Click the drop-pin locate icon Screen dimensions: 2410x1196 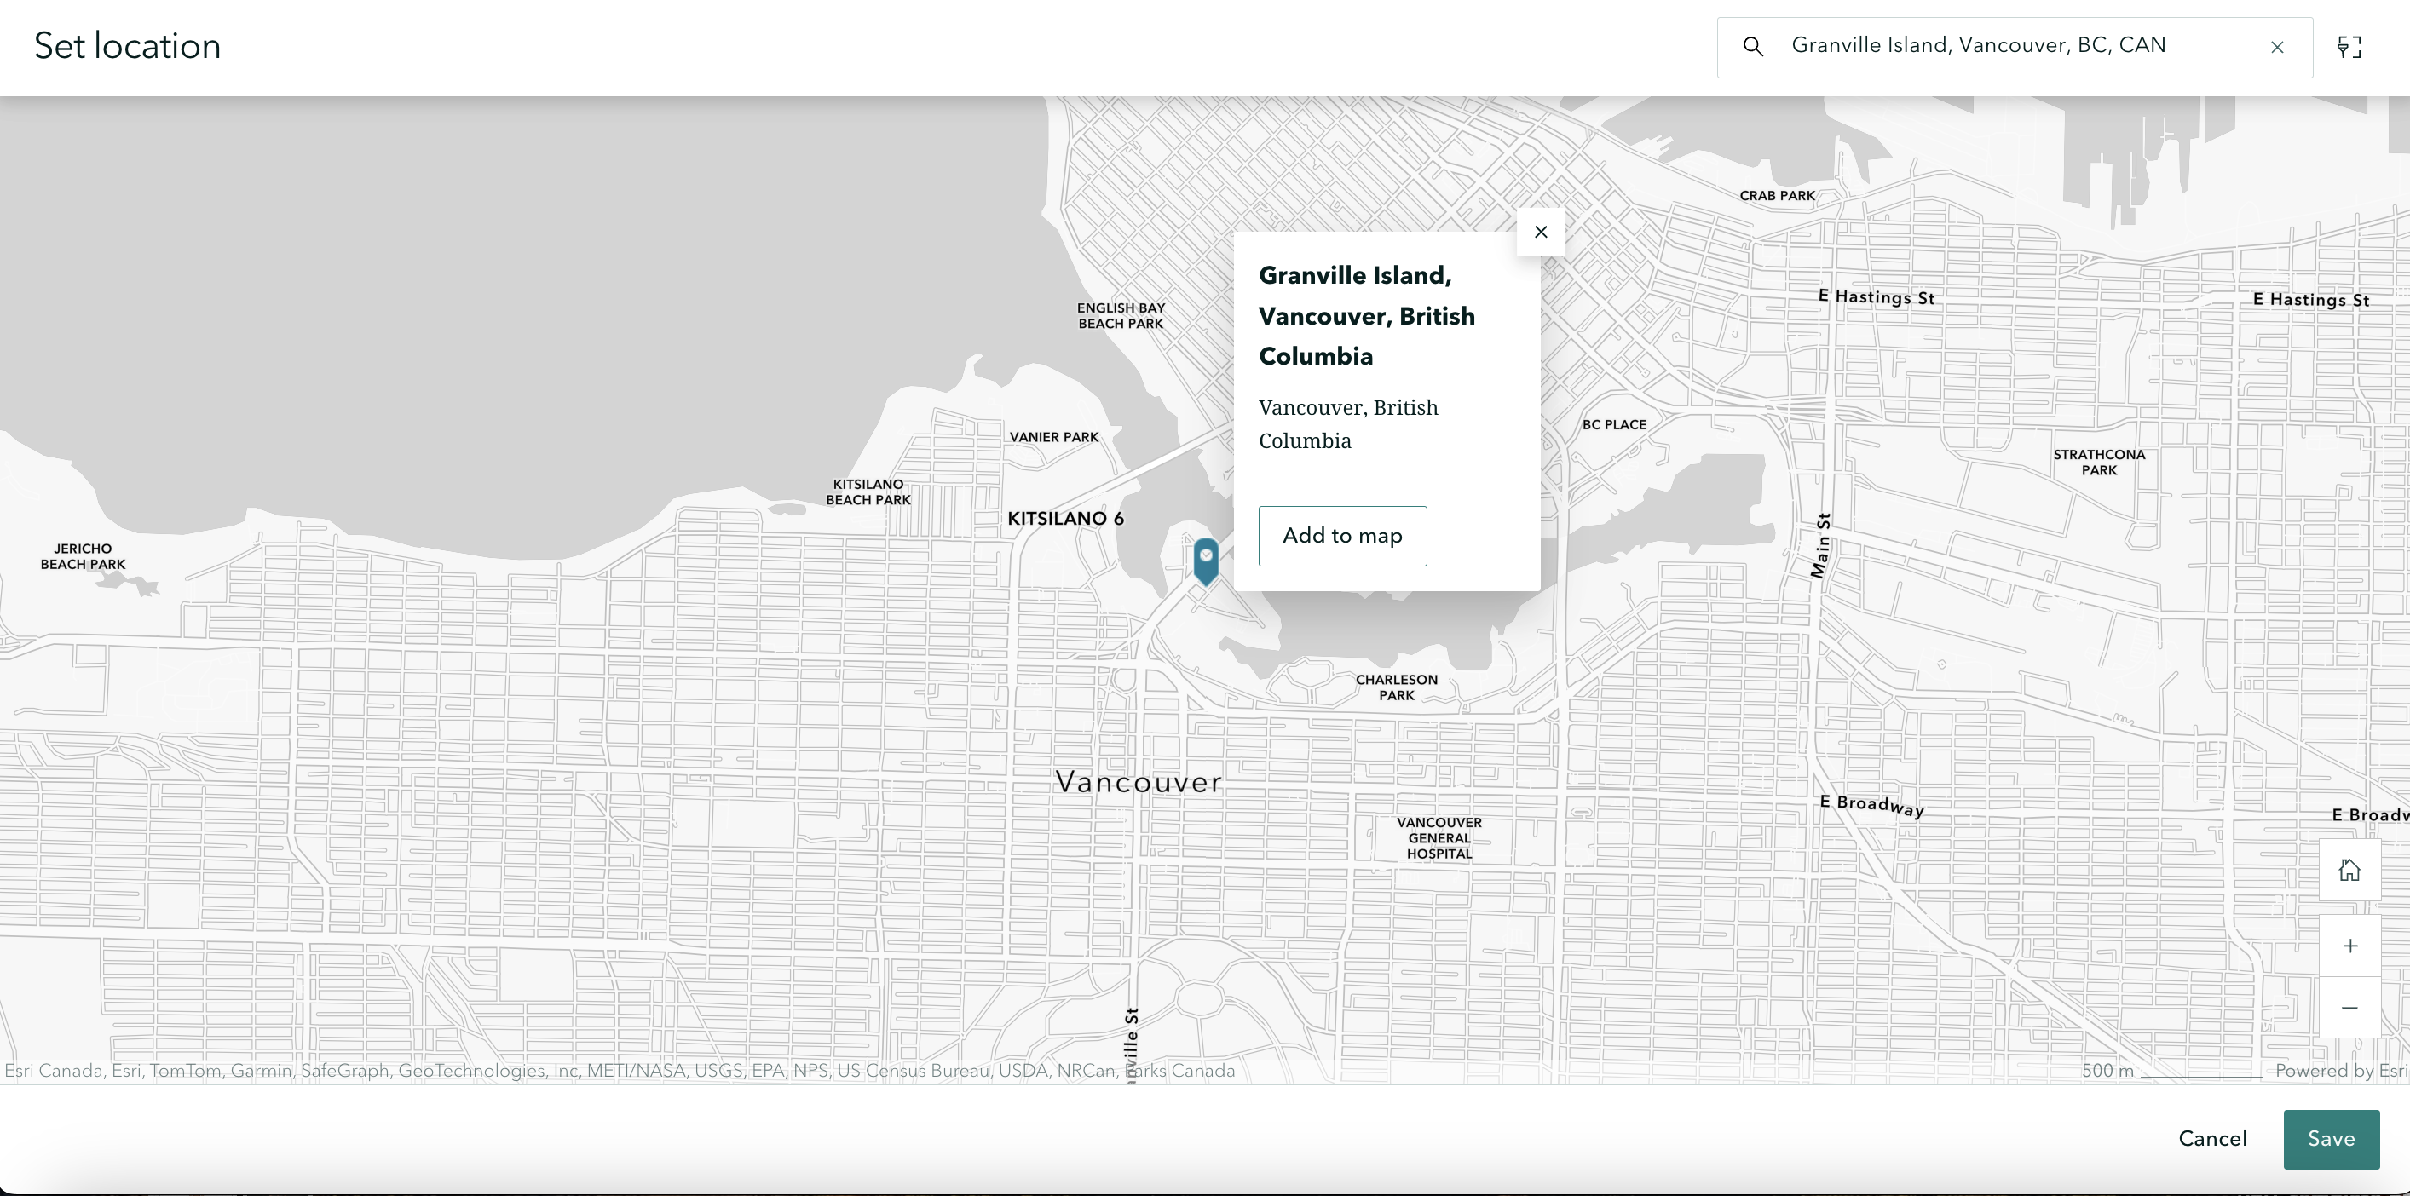point(2349,47)
